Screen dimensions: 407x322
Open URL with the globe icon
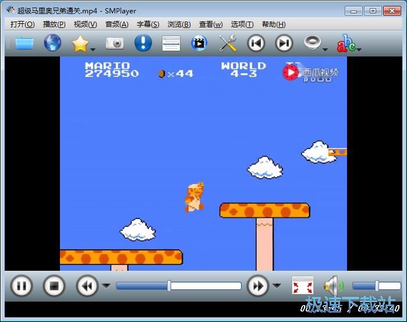pyautogui.click(x=52, y=43)
